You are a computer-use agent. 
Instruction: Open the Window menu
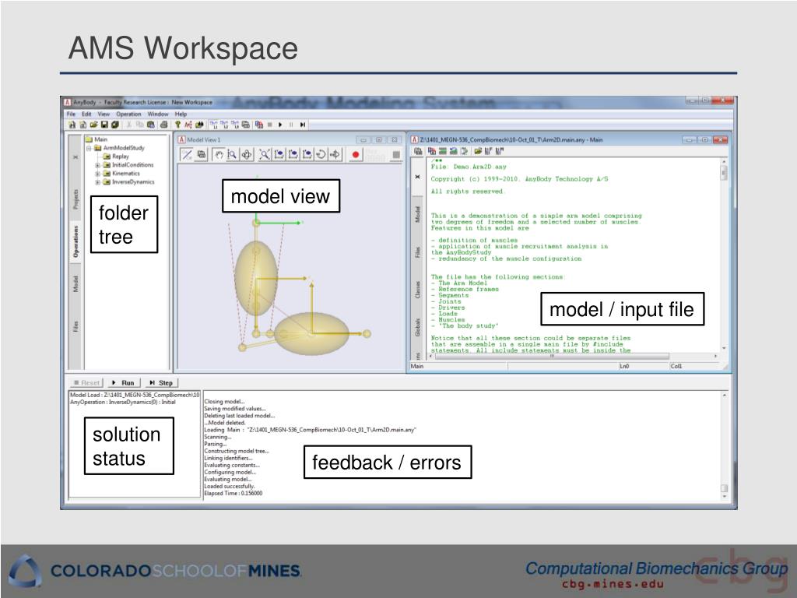[x=157, y=114]
